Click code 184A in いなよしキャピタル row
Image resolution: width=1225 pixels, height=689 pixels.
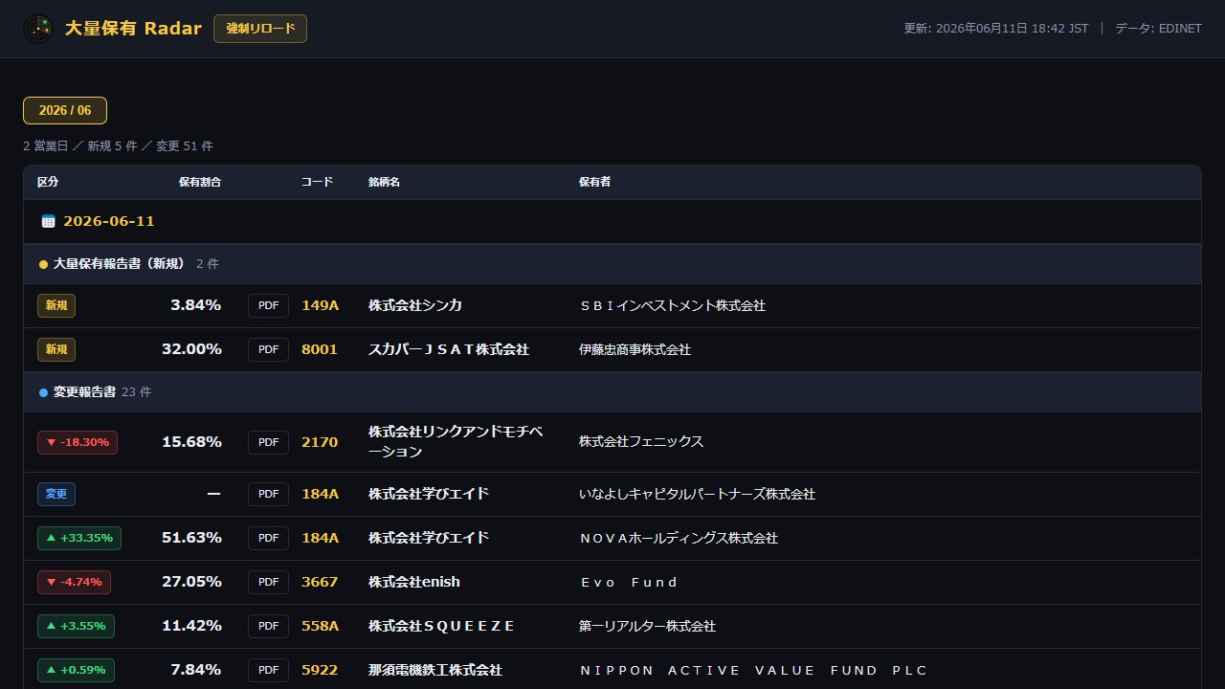(x=320, y=494)
